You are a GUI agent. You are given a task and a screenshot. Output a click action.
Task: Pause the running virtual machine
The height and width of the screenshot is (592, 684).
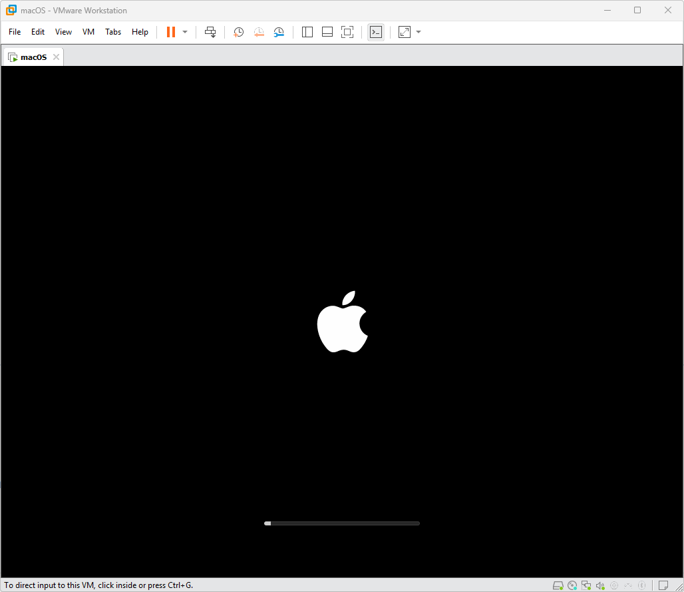(x=171, y=32)
